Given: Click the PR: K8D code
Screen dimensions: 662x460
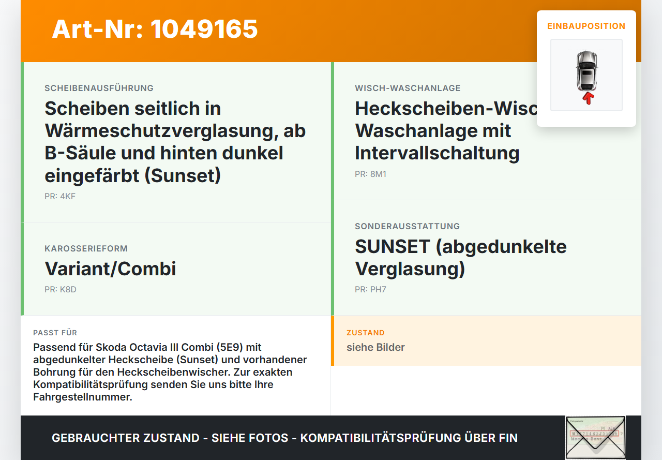Looking at the screenshot, I should coord(61,289).
